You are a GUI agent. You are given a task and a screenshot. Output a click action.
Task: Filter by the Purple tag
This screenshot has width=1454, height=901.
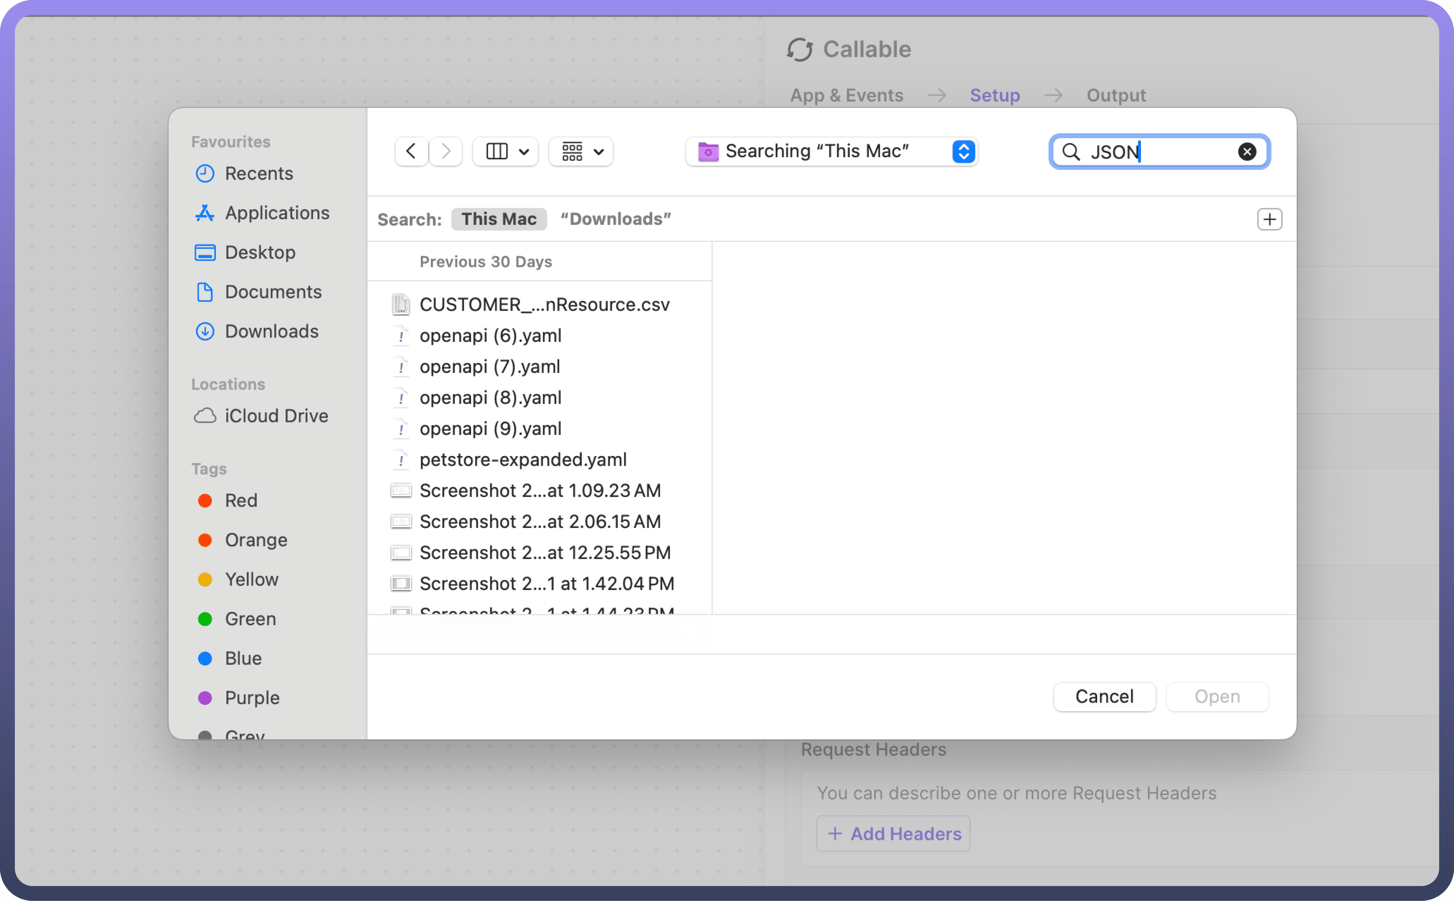[x=239, y=697]
